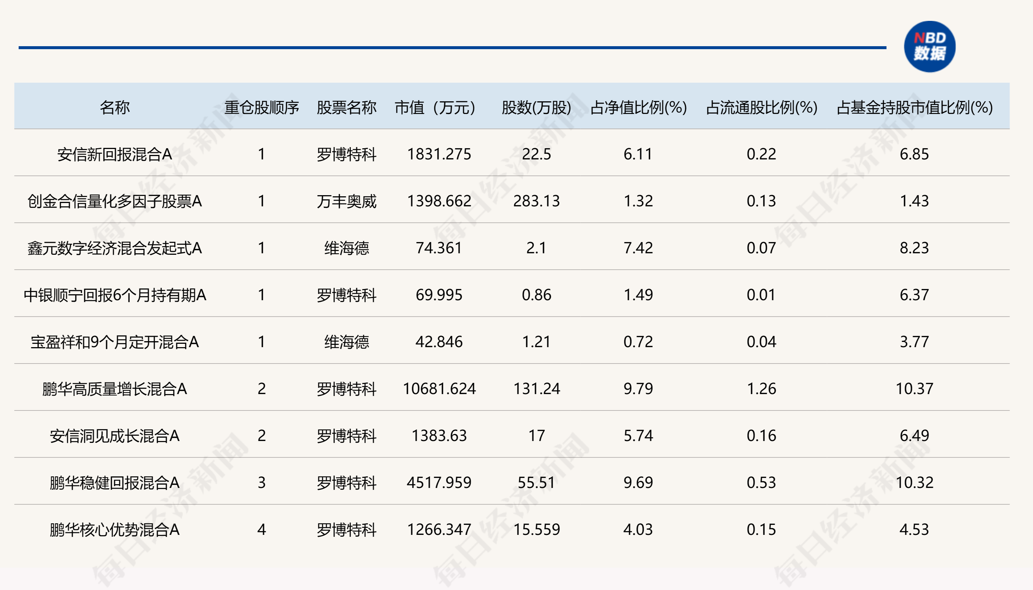Viewport: 1033px width, 590px height.
Task: Click net value ratio 4.03
Action: (638, 529)
